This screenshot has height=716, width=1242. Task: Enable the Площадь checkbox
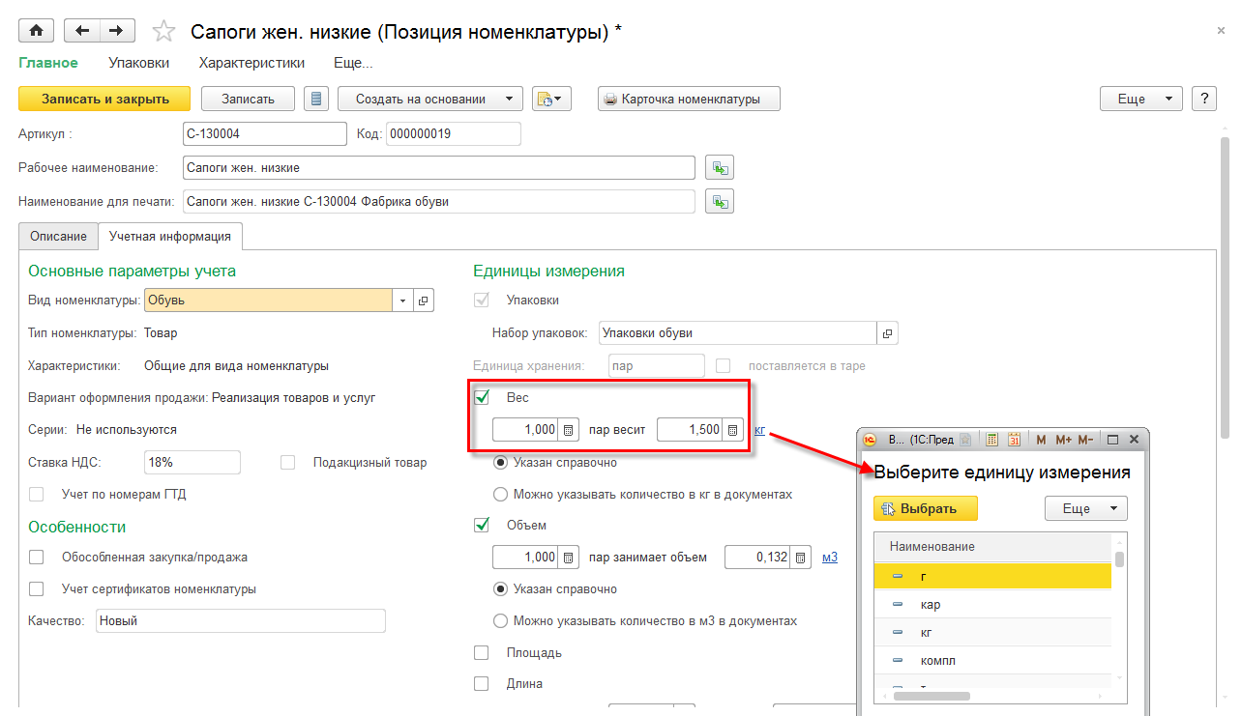(x=482, y=653)
